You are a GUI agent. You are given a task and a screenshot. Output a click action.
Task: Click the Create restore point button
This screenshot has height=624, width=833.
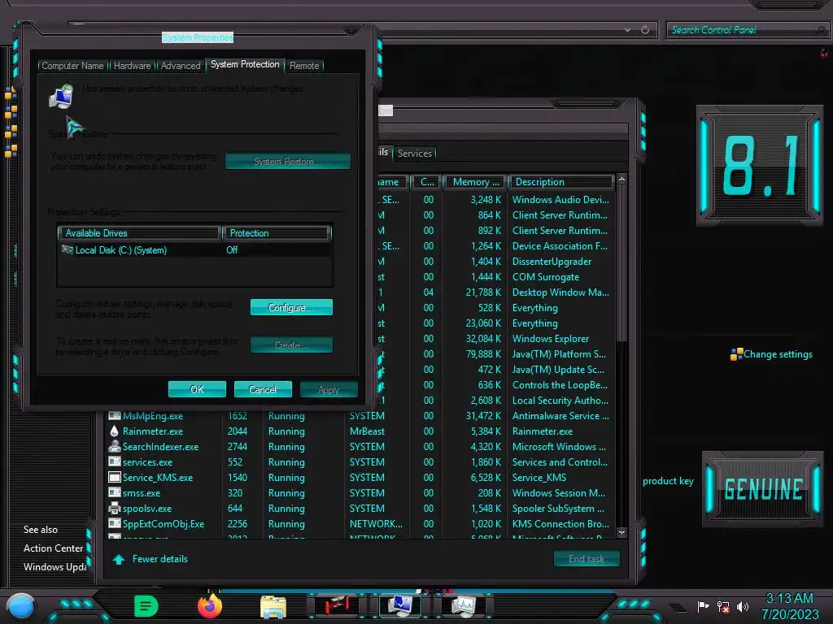[291, 344]
